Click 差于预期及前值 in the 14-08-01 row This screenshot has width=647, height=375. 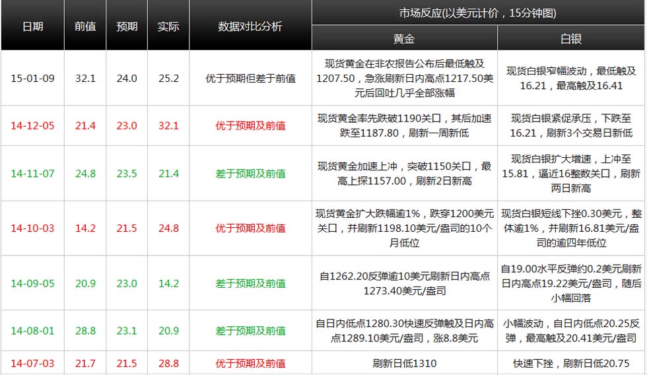point(250,331)
